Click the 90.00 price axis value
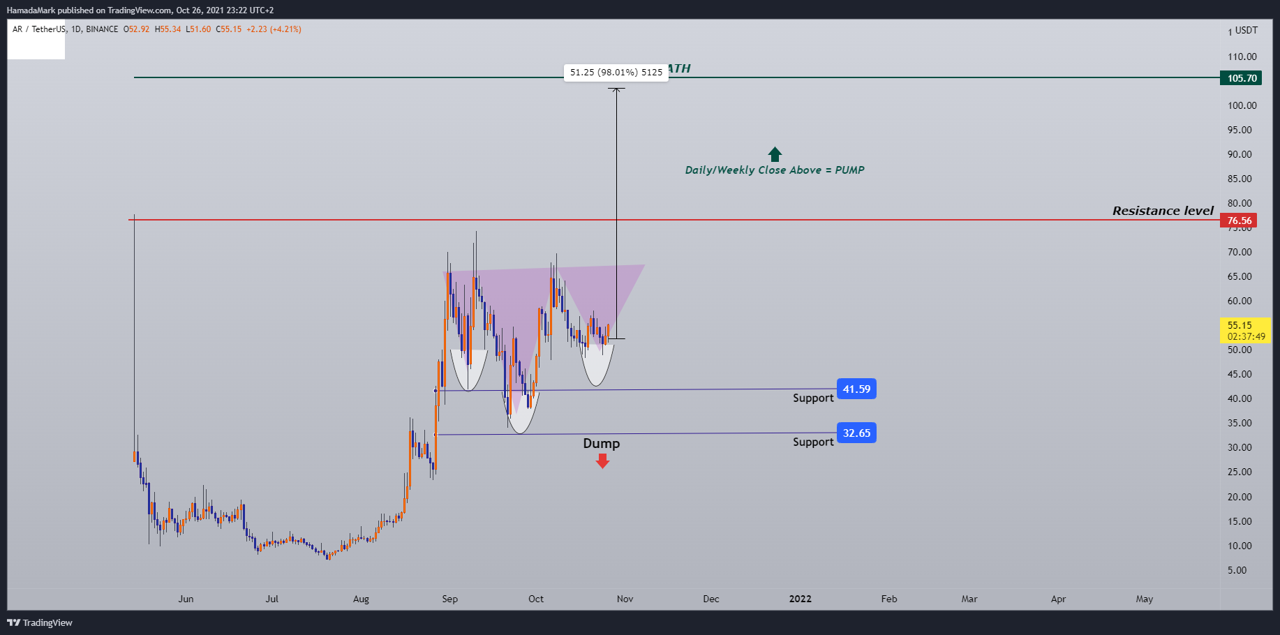The width and height of the screenshot is (1280, 635). 1240,155
